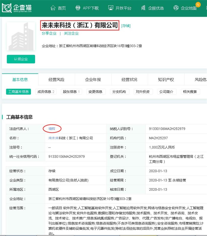The width and height of the screenshot is (207, 236).
Task: Switch to the 基本信息 tab
Action: tap(20, 79)
